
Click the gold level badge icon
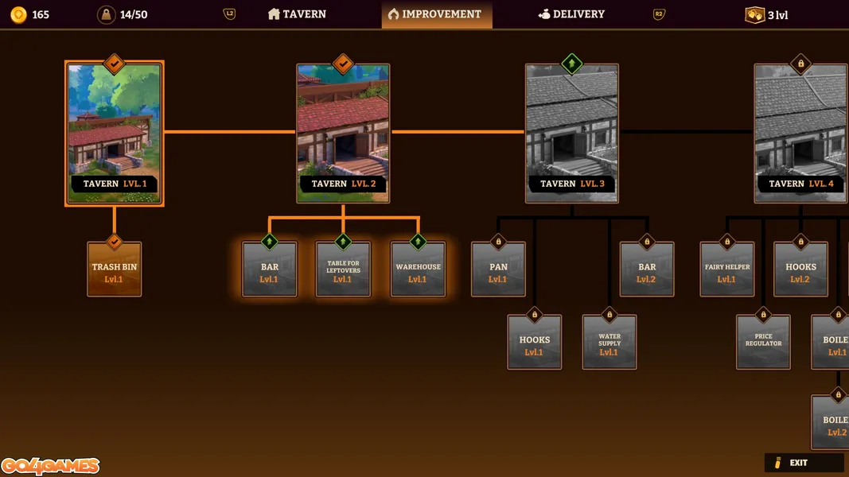click(x=754, y=14)
